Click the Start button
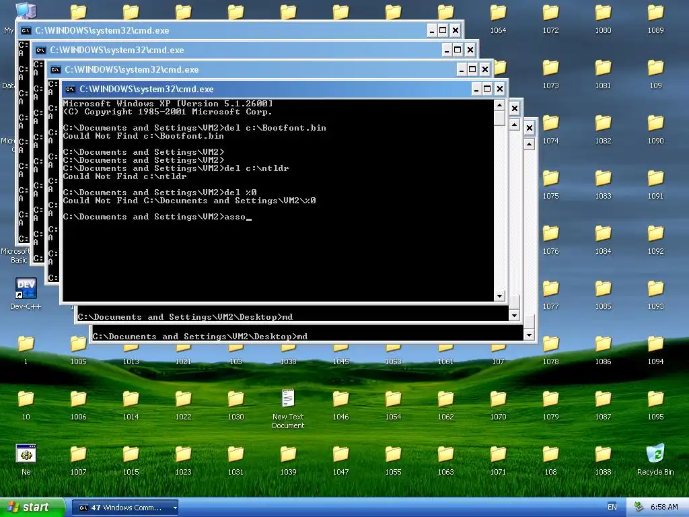 click(x=32, y=508)
